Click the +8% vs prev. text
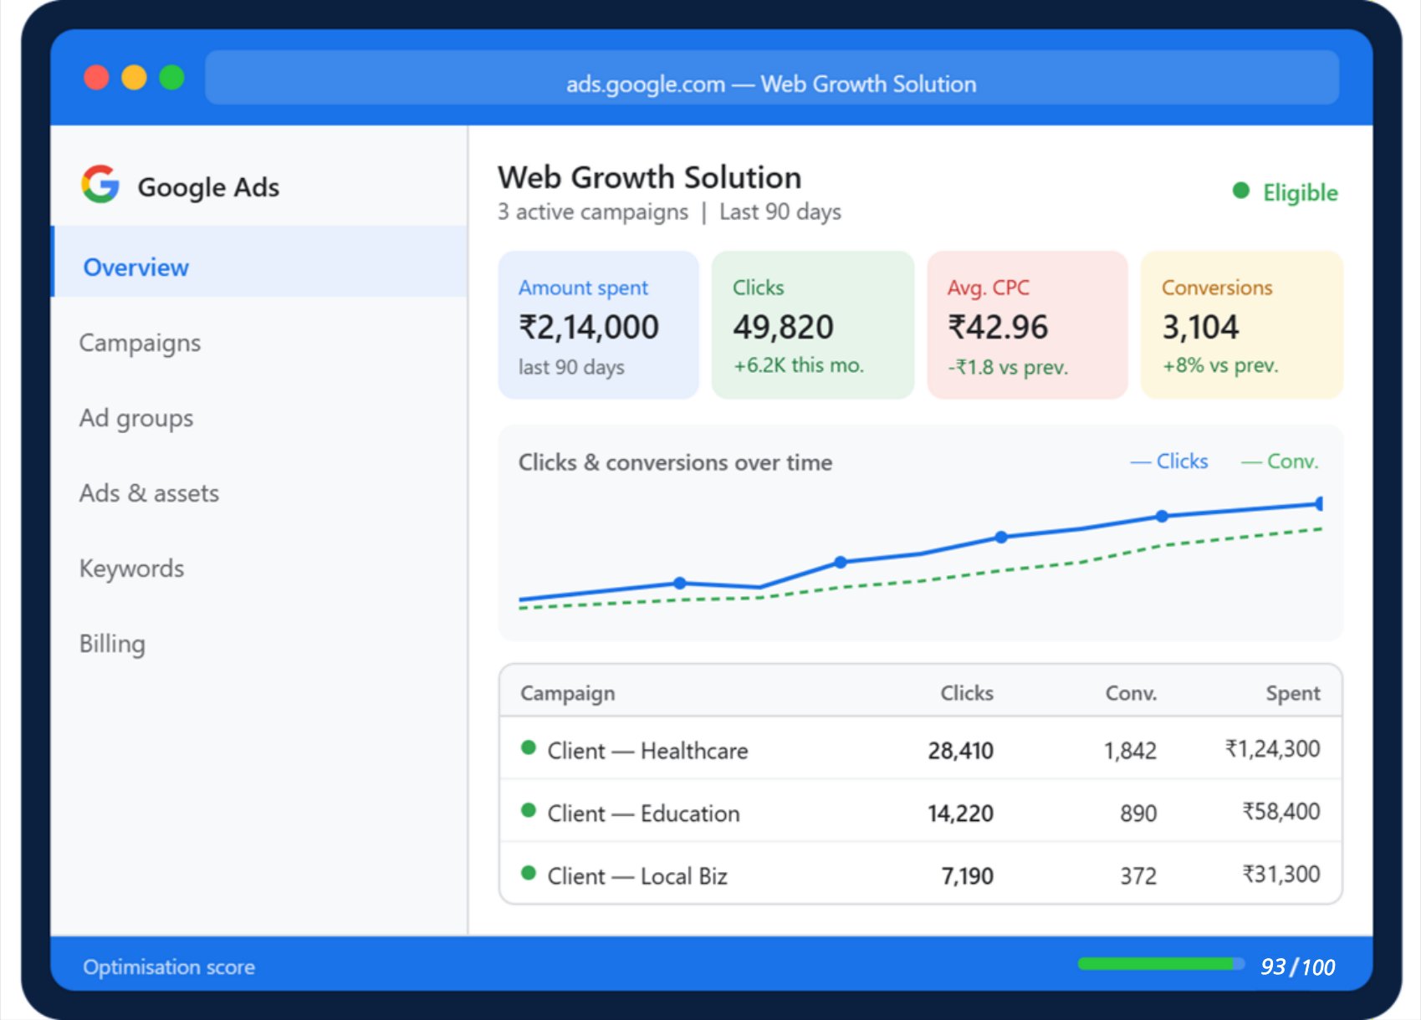Viewport: 1421px width, 1020px height. (1220, 365)
